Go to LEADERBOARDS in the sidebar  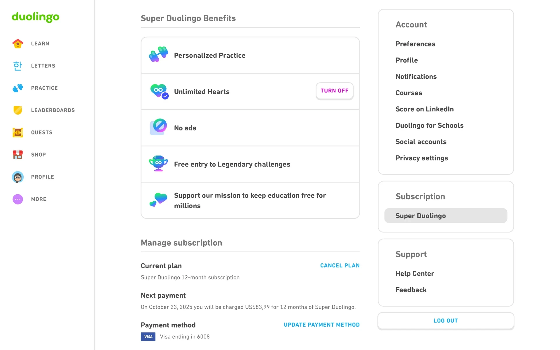coord(53,110)
